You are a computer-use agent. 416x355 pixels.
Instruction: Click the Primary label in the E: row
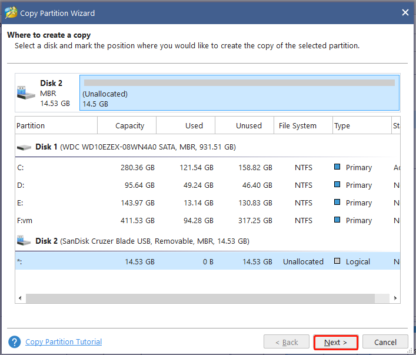(x=359, y=203)
